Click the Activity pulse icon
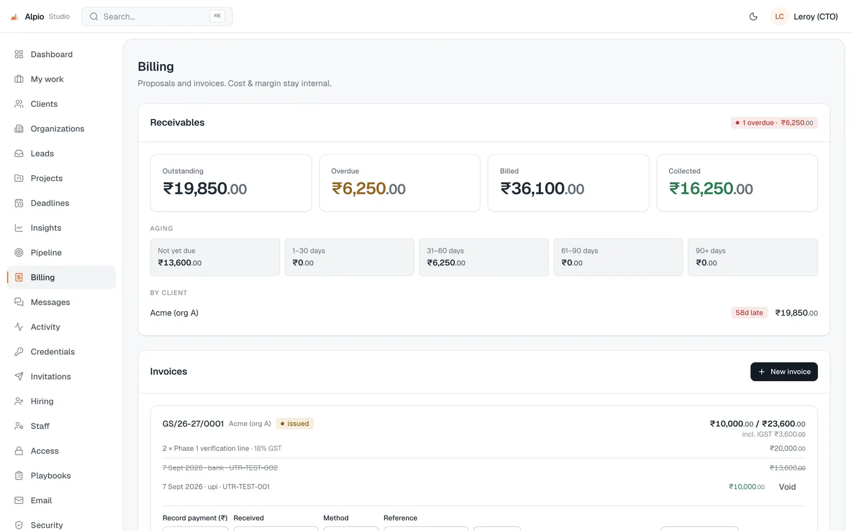 pos(19,327)
